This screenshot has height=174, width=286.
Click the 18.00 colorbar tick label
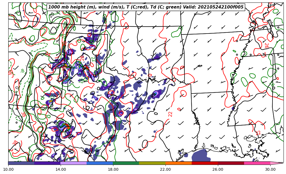(x=113, y=169)
